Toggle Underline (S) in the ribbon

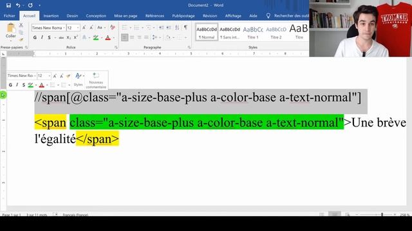tap(49, 38)
